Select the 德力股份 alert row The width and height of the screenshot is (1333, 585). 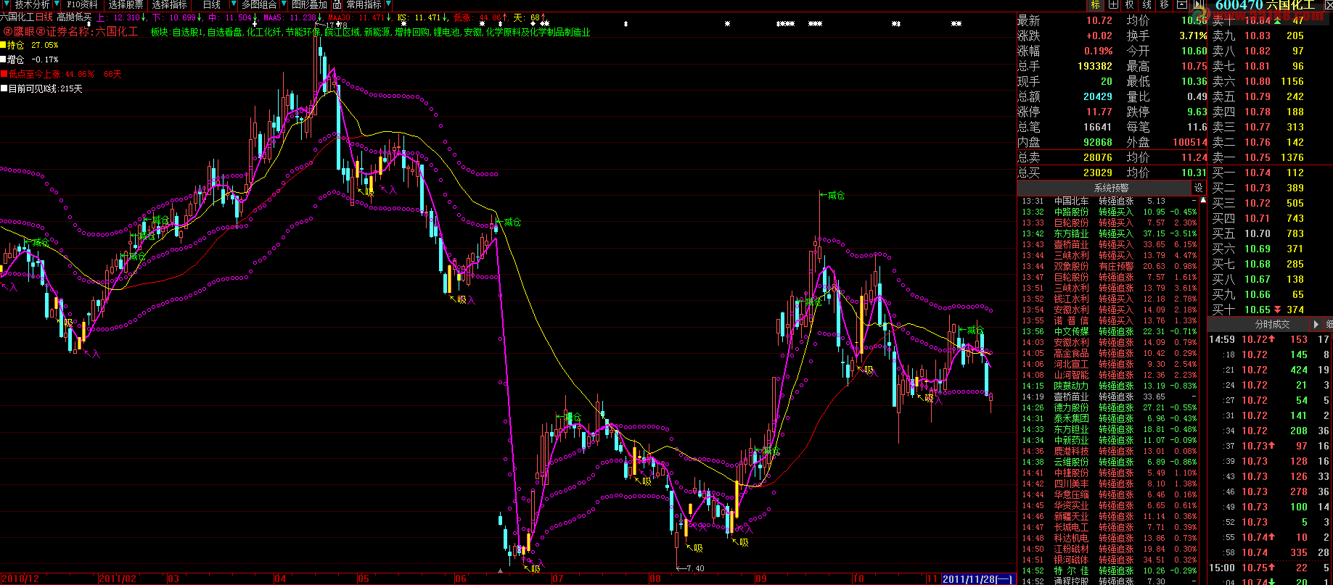pos(1110,407)
